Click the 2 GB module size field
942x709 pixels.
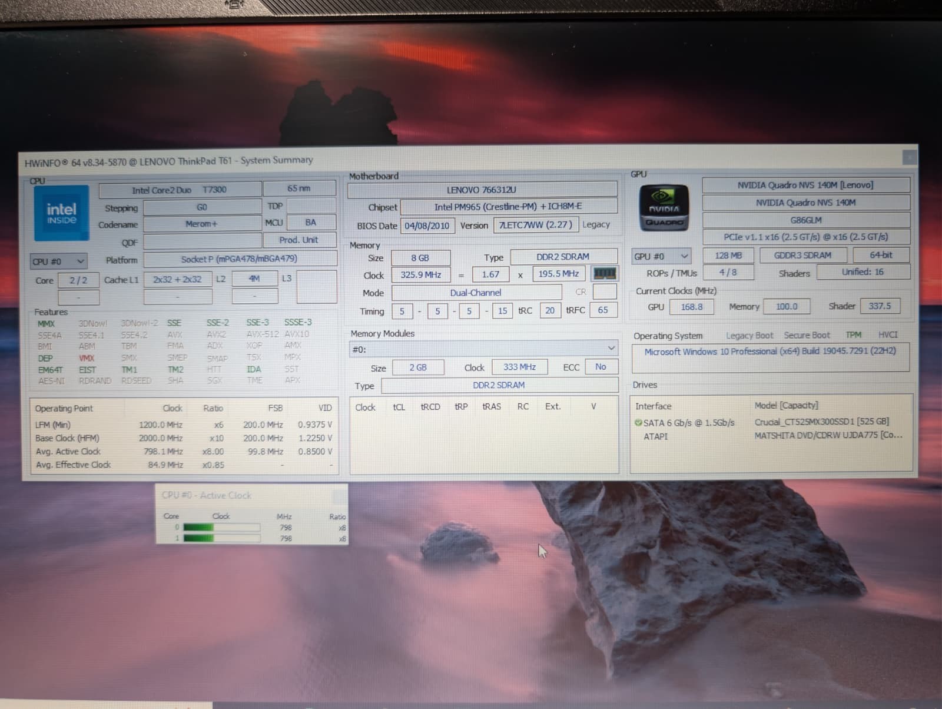[x=418, y=367]
